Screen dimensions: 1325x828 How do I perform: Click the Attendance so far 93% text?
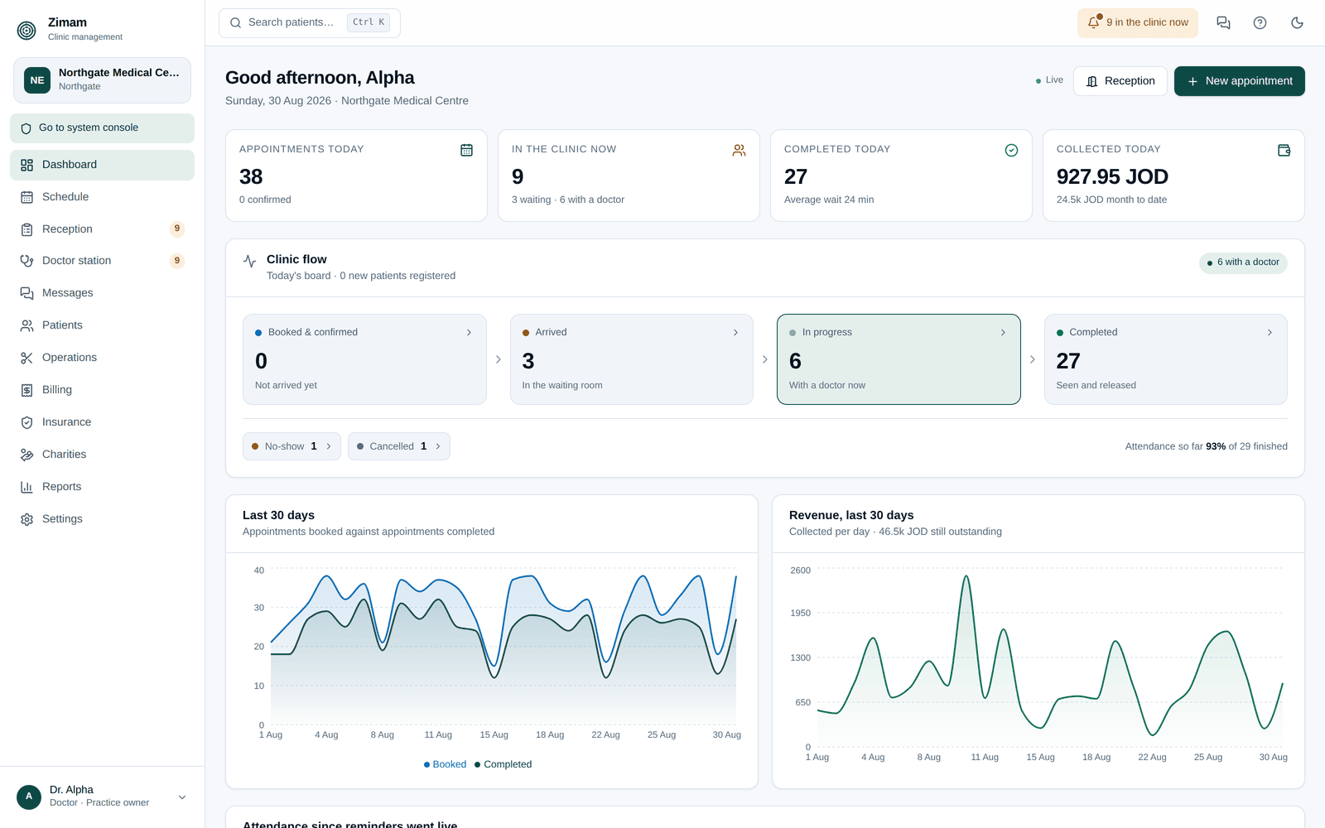tap(1206, 446)
